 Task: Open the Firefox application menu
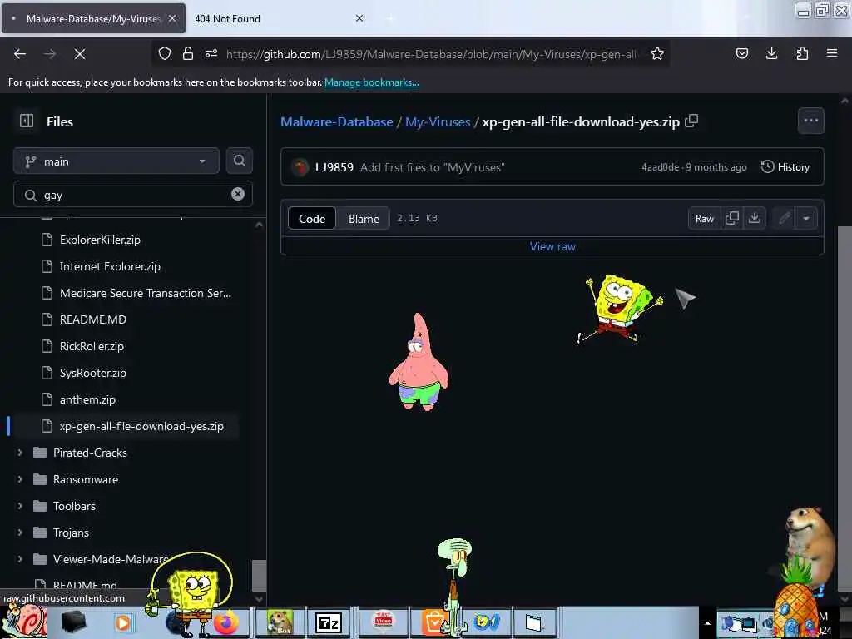point(831,53)
